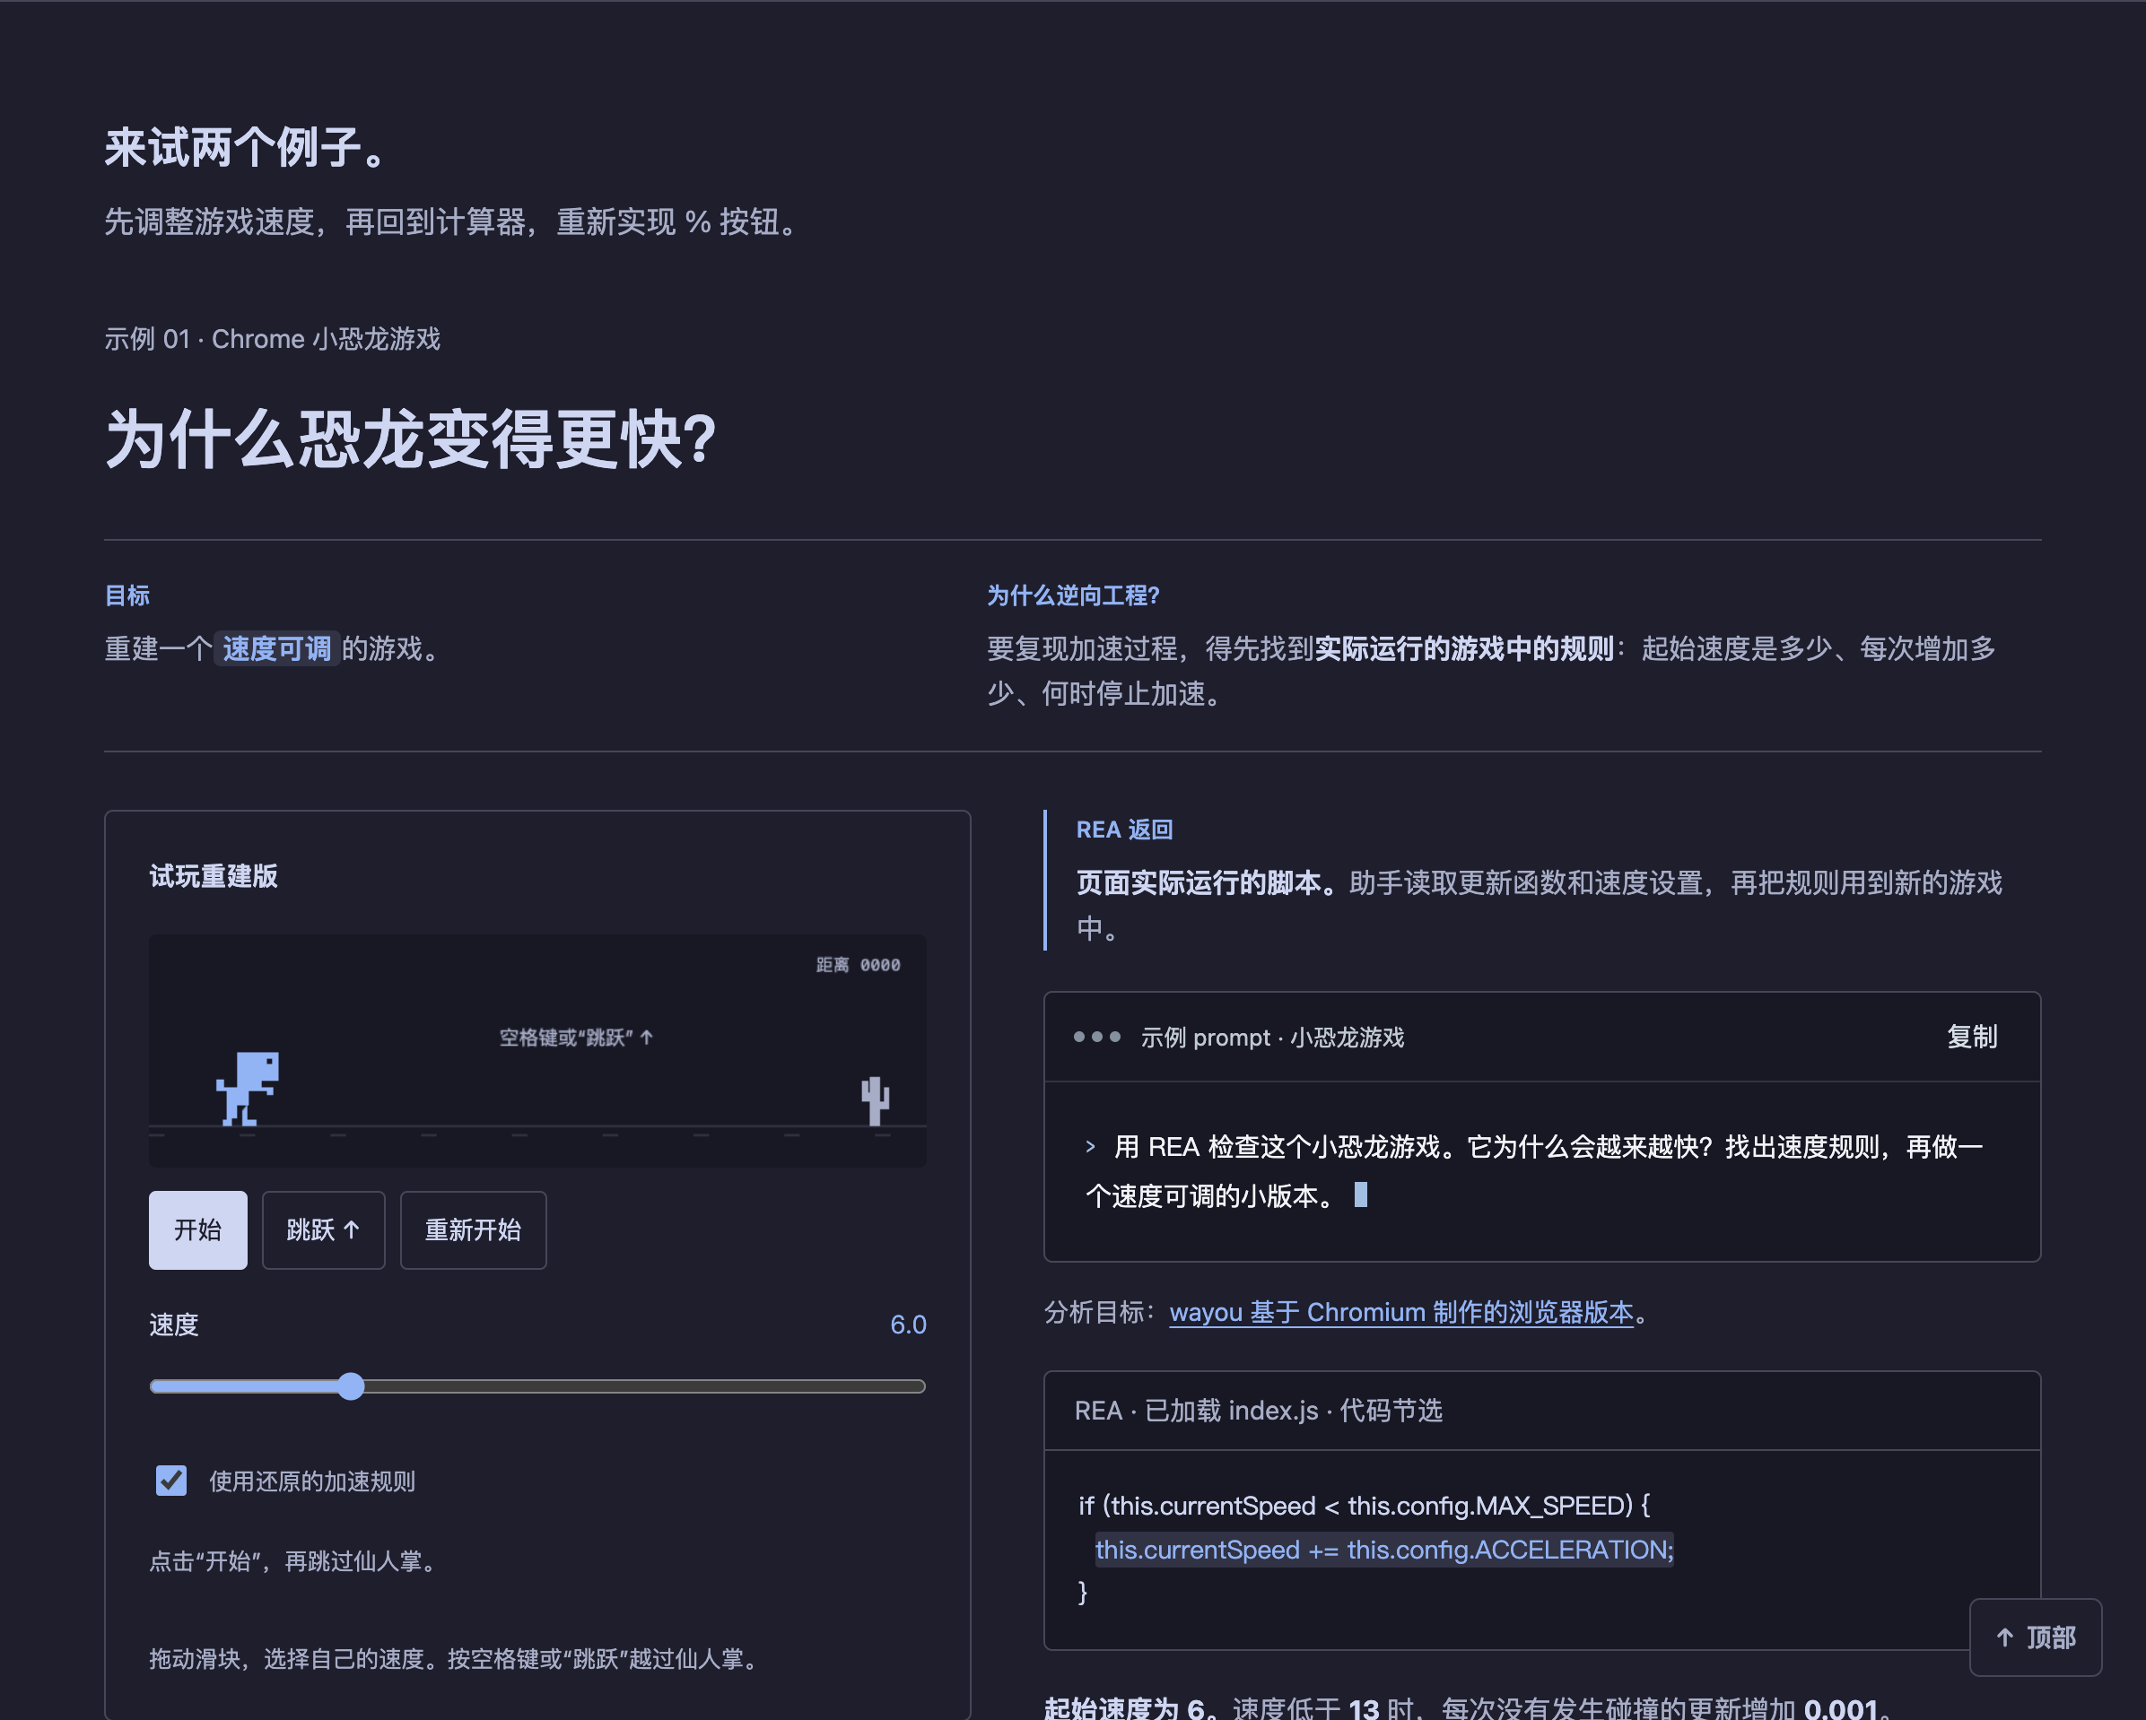The height and width of the screenshot is (1720, 2146).
Task: Click the 示例 01 · Chrome 小恐龙游戏 label
Action: pos(273,339)
